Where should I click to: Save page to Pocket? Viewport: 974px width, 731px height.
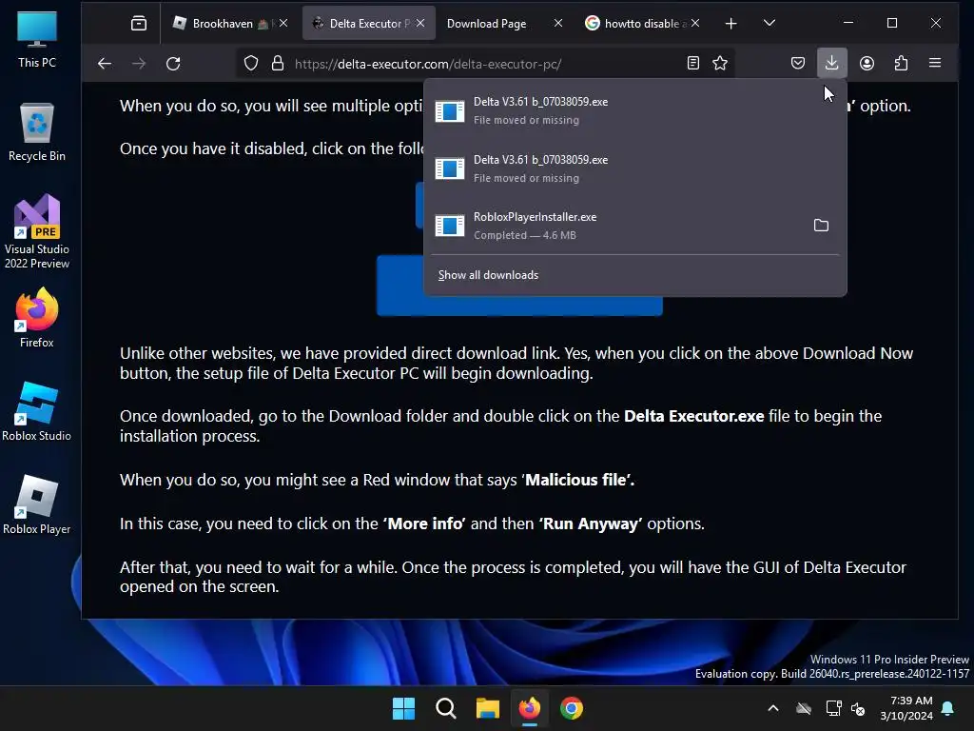coord(798,64)
